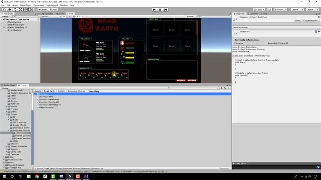Open the Layers dropdown

click(x=297, y=10)
